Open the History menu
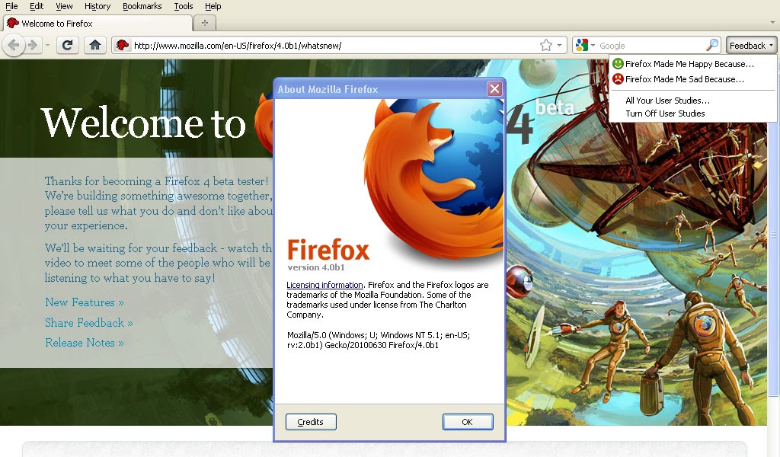The image size is (780, 457). [97, 6]
